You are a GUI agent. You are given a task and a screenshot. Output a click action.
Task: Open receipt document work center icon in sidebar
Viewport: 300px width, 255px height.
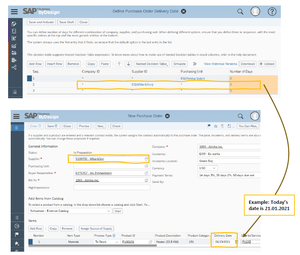[x=14, y=31]
